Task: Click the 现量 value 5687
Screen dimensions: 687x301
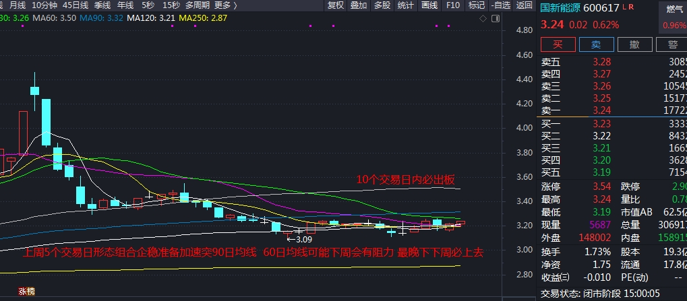Action: pyautogui.click(x=601, y=225)
